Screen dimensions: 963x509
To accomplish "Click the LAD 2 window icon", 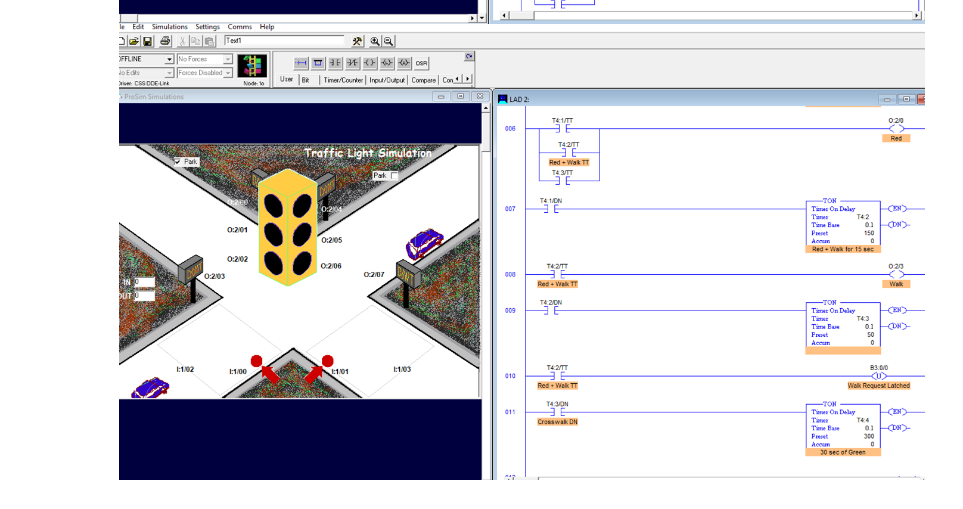I will click(x=502, y=99).
